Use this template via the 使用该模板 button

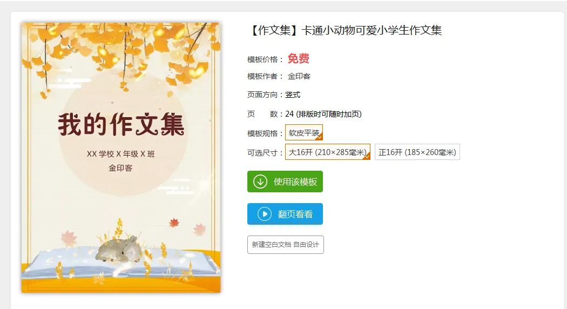click(x=285, y=182)
